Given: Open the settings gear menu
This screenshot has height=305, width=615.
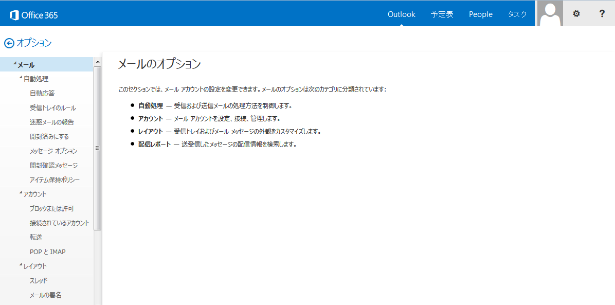Looking at the screenshot, I should point(576,14).
